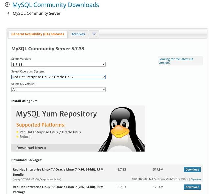Viewport: 210px width, 194px height.
Task: Download the 517.9M RPM Bundle
Action: [192, 170]
